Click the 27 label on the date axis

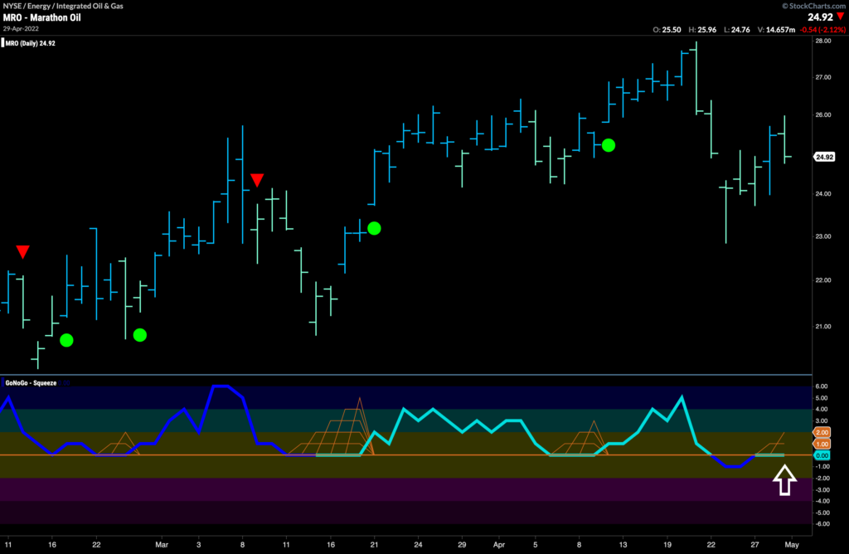pos(754,545)
